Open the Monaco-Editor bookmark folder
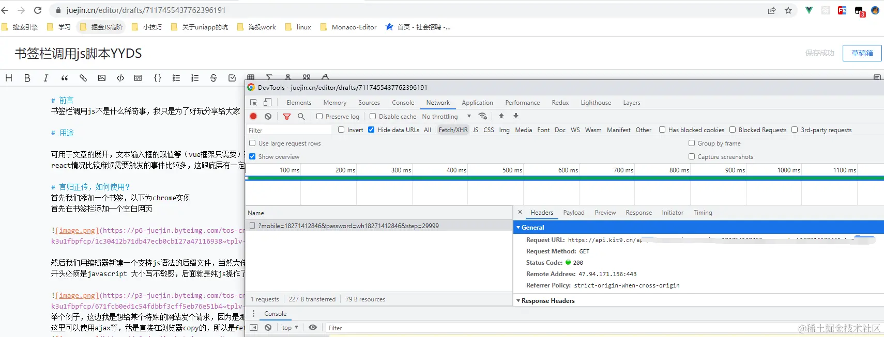This screenshot has height=337, width=884. pos(348,27)
